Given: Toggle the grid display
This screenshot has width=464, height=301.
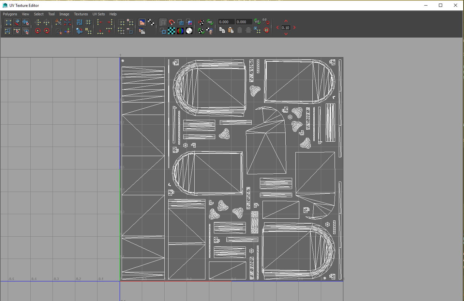Looking at the screenshot, I should pyautogui.click(x=163, y=22).
